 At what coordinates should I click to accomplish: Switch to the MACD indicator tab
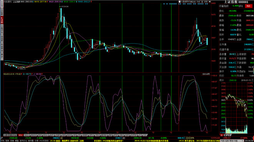33,135
